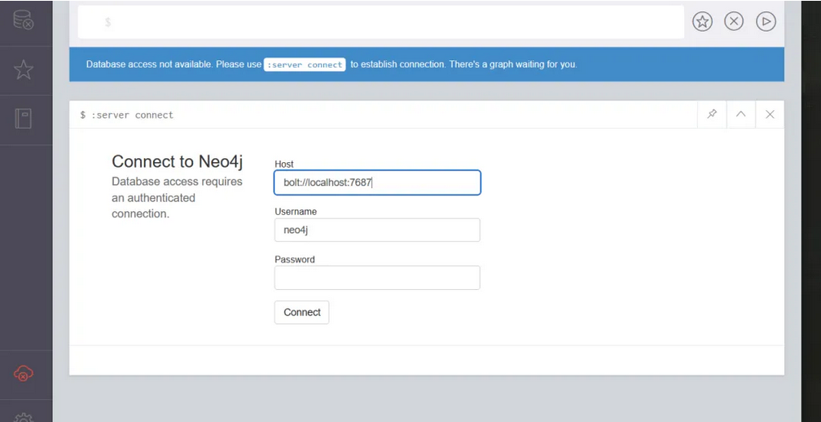Viewport: 821px width, 422px height.
Task: Run the query with play button
Action: pos(766,21)
